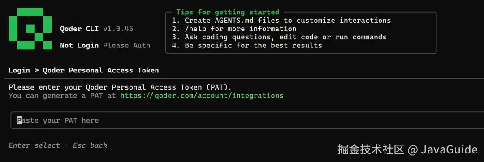The height and width of the screenshot is (162, 484).
Task: Click the Please Auth prompt
Action: point(126,46)
